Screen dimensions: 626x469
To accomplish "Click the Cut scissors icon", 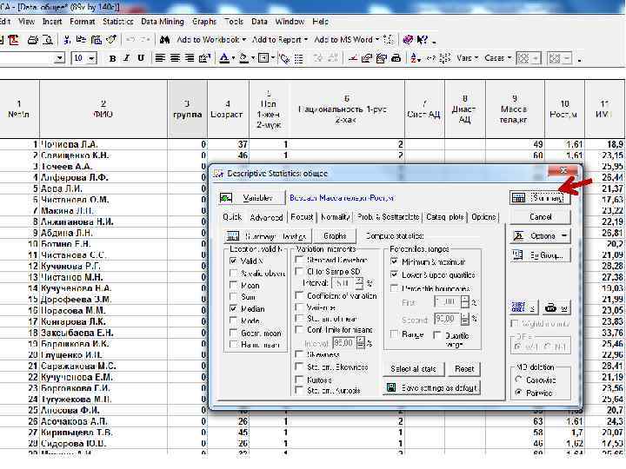I will (67, 40).
